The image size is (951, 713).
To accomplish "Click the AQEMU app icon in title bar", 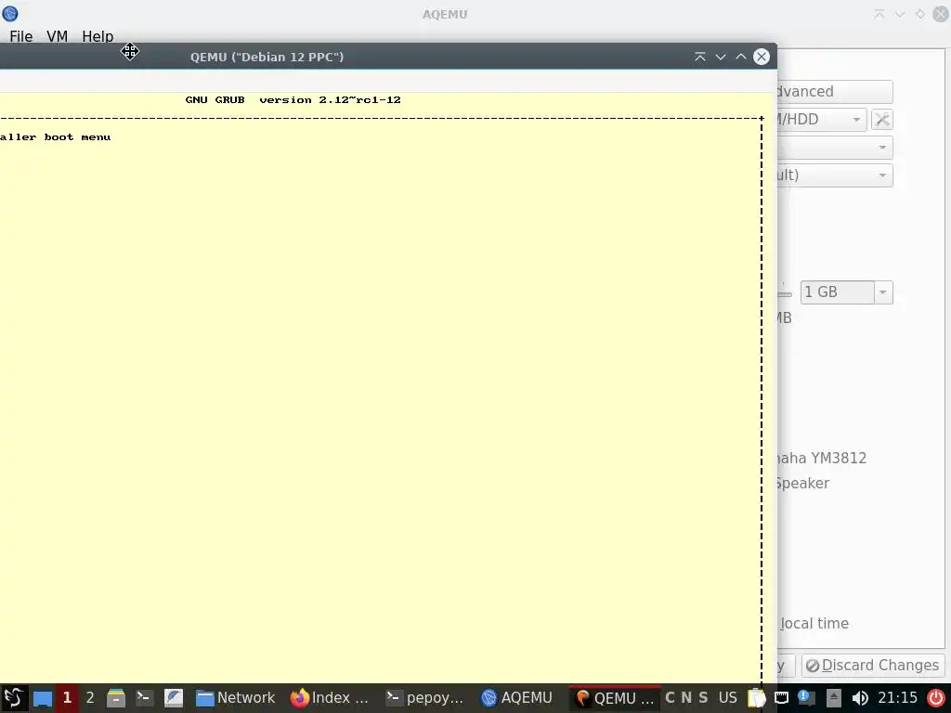I will pyautogui.click(x=10, y=13).
